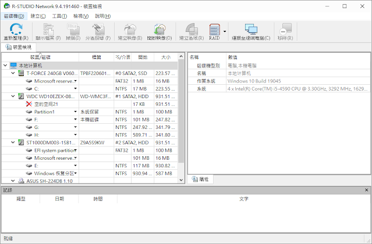Click the 類型 log column header
The height and width of the screenshot is (244, 372).
(20, 199)
